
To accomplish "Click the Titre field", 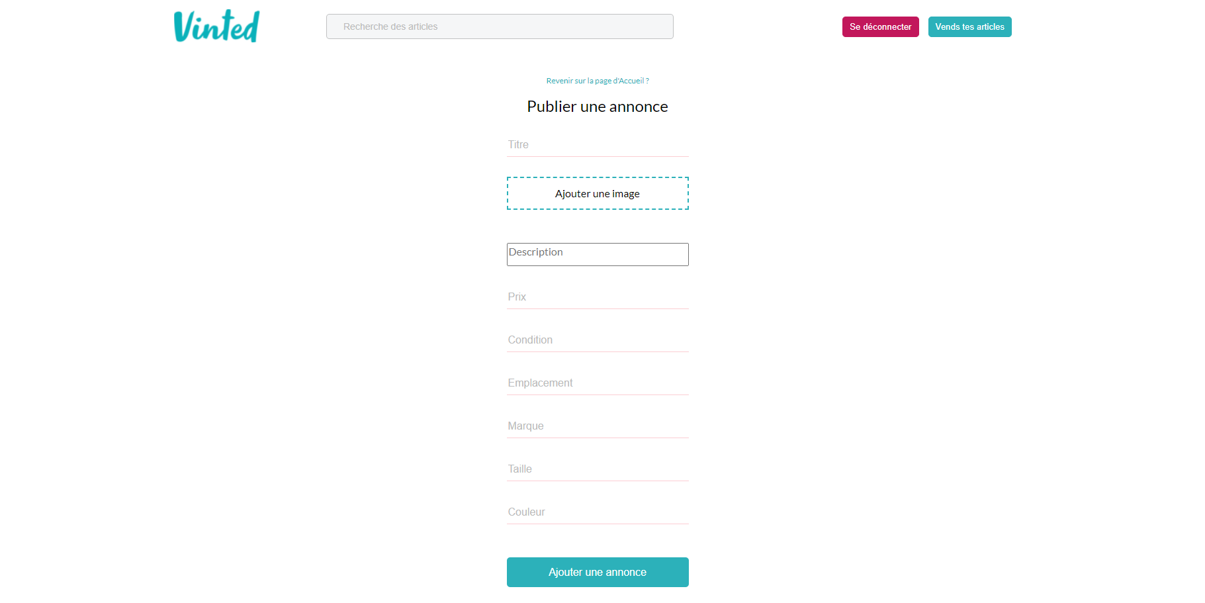I will (596, 144).
